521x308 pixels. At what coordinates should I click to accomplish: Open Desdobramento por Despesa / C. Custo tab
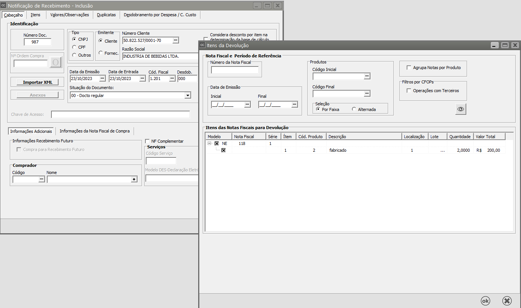(x=160, y=15)
